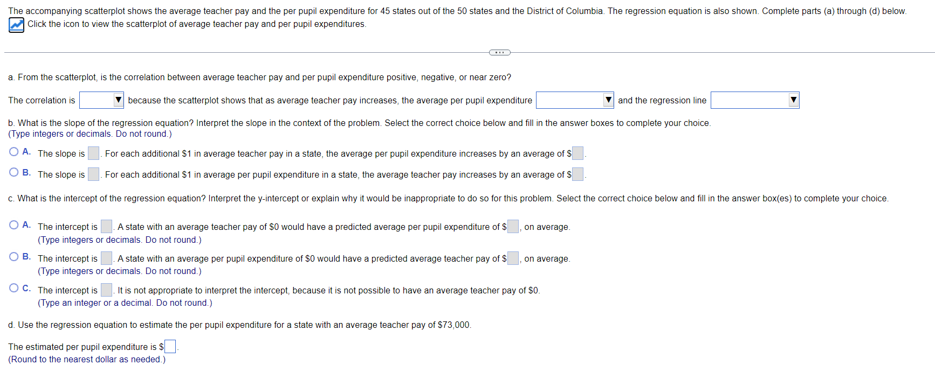The image size is (935, 379).
Task: Click the intercept value box in choice B
Action: coord(106,258)
